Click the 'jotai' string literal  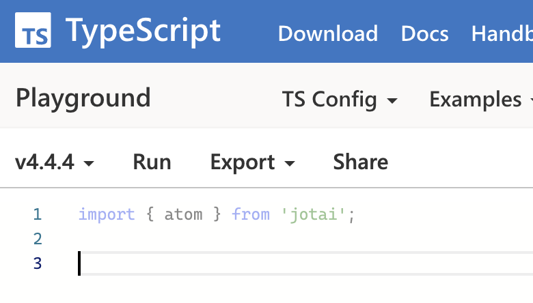pos(314,214)
